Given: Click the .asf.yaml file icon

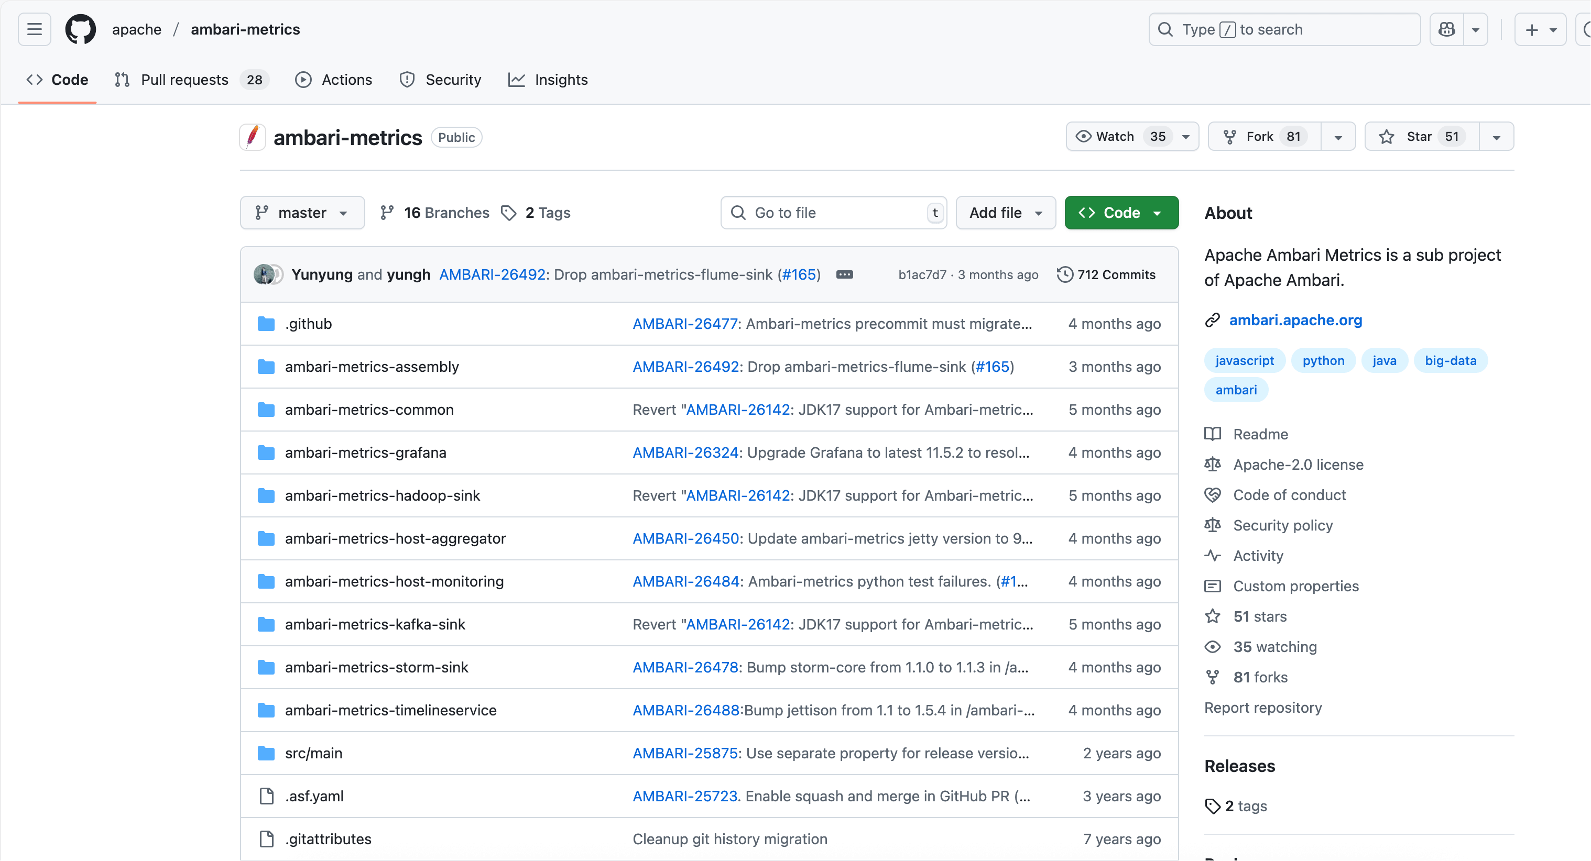Looking at the screenshot, I should click(x=266, y=796).
